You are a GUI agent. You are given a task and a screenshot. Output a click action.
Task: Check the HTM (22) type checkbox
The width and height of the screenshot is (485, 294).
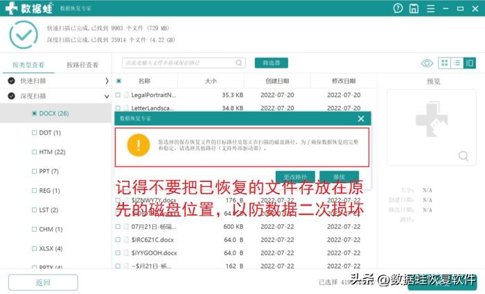pos(35,152)
